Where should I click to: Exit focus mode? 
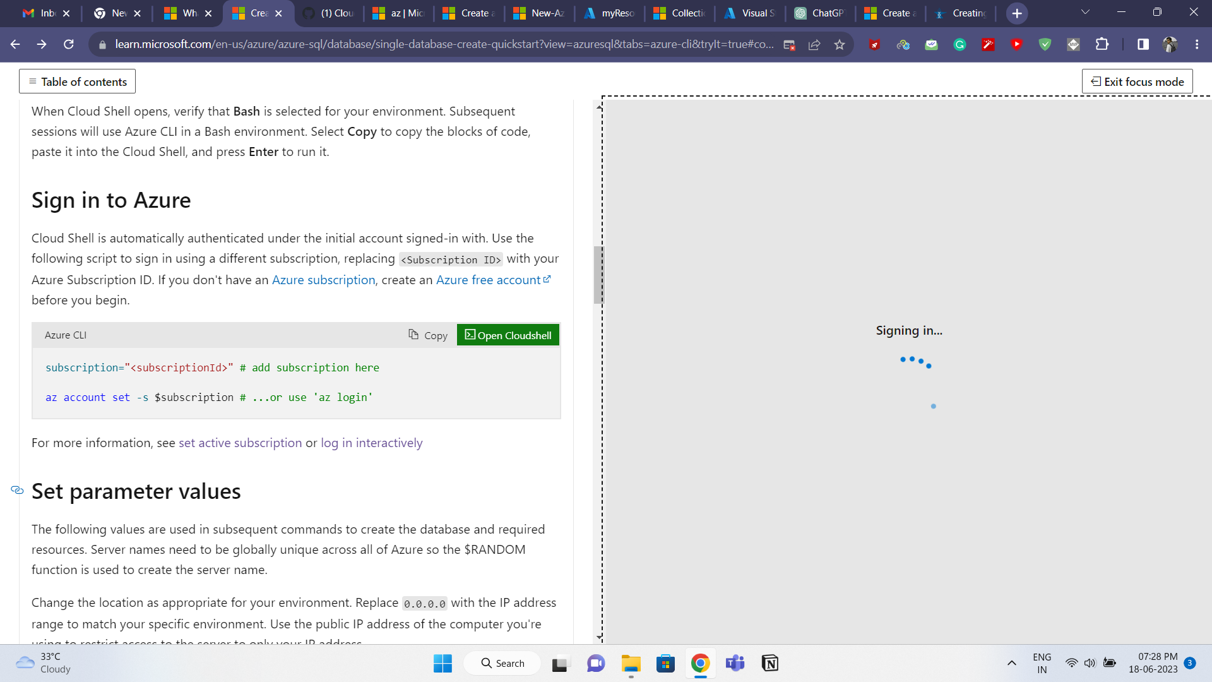coord(1136,81)
